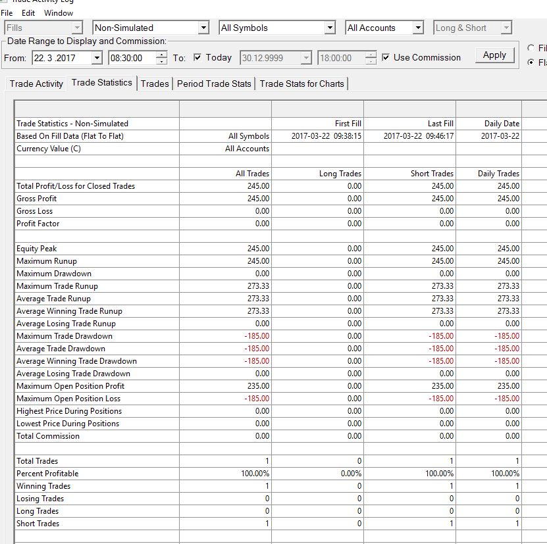
Task: Switch to the Trades tab
Action: pyautogui.click(x=155, y=84)
